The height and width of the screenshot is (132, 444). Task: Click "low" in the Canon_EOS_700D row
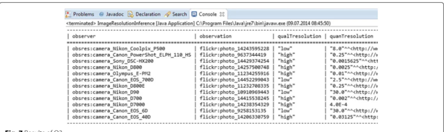(285, 80)
